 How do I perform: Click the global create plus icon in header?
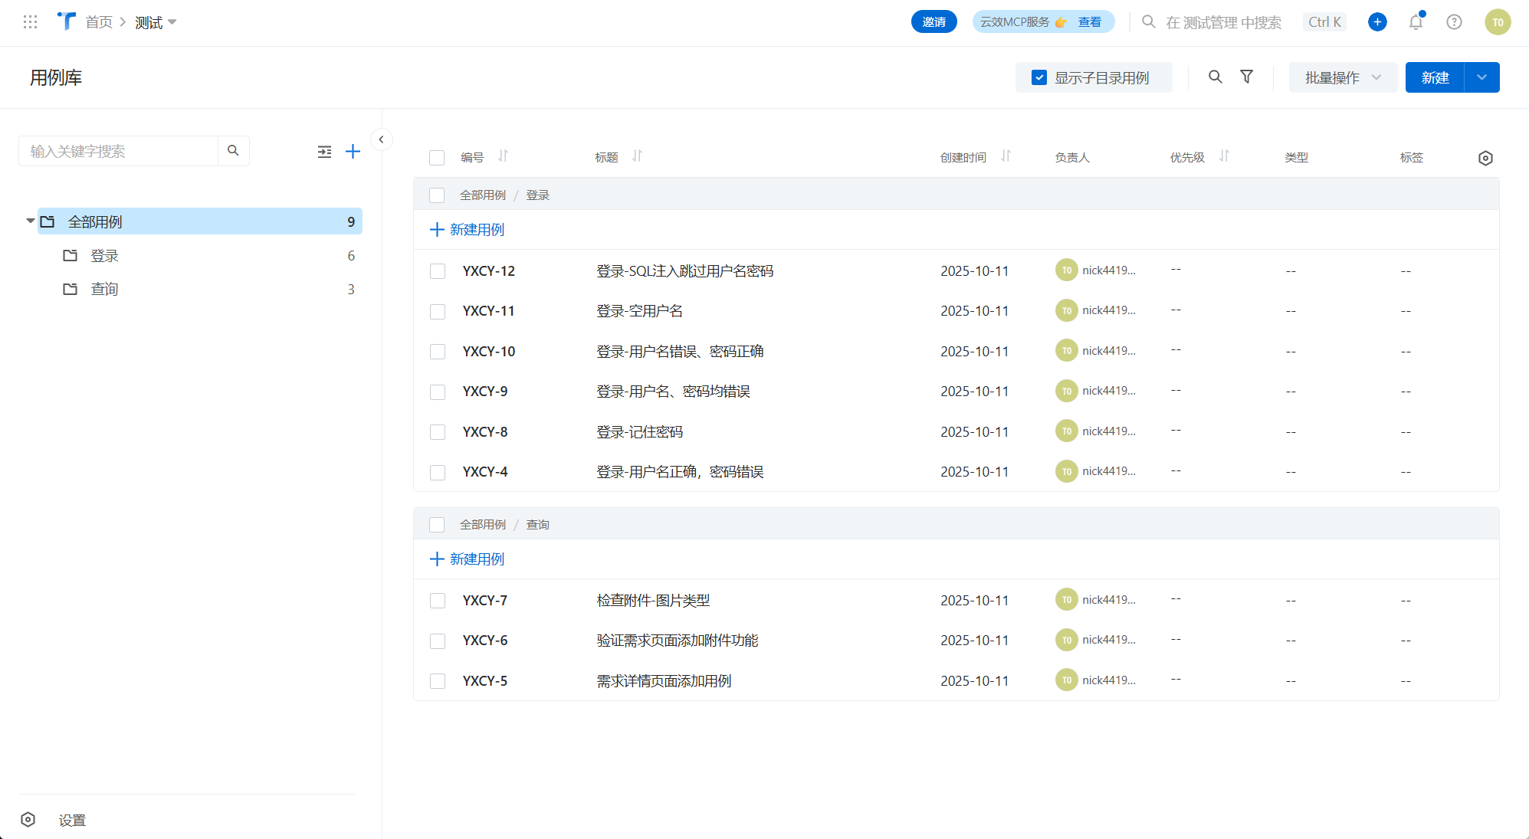pos(1377,21)
